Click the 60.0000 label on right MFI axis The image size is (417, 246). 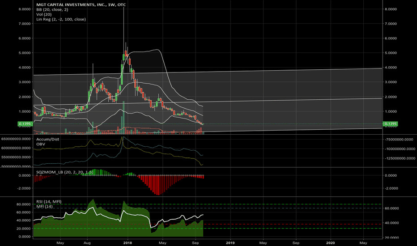click(392, 208)
